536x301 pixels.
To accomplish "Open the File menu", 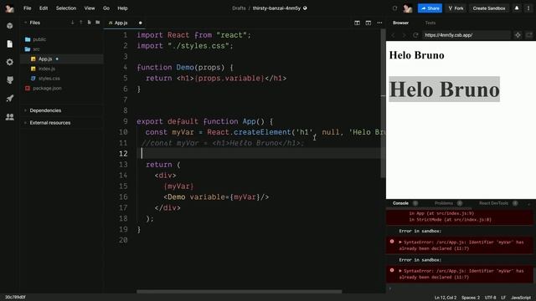I will pos(28,8).
